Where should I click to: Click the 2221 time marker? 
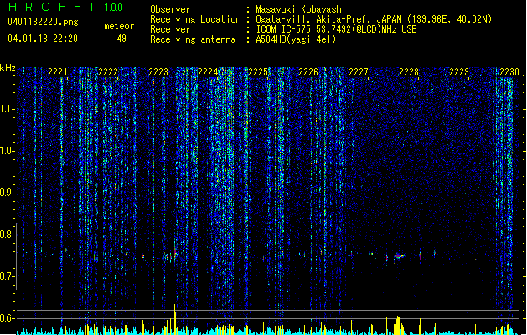[58, 72]
